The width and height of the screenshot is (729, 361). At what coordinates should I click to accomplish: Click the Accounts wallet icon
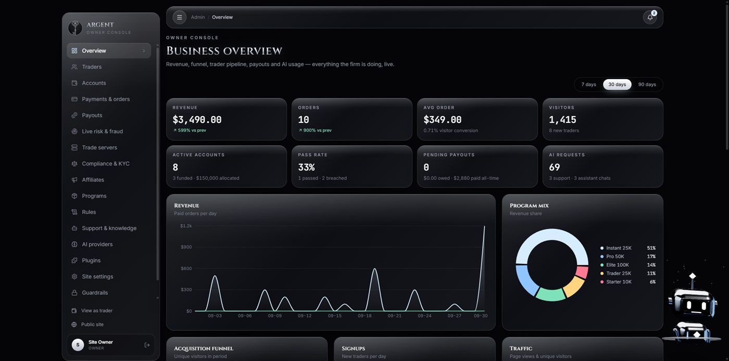click(74, 83)
